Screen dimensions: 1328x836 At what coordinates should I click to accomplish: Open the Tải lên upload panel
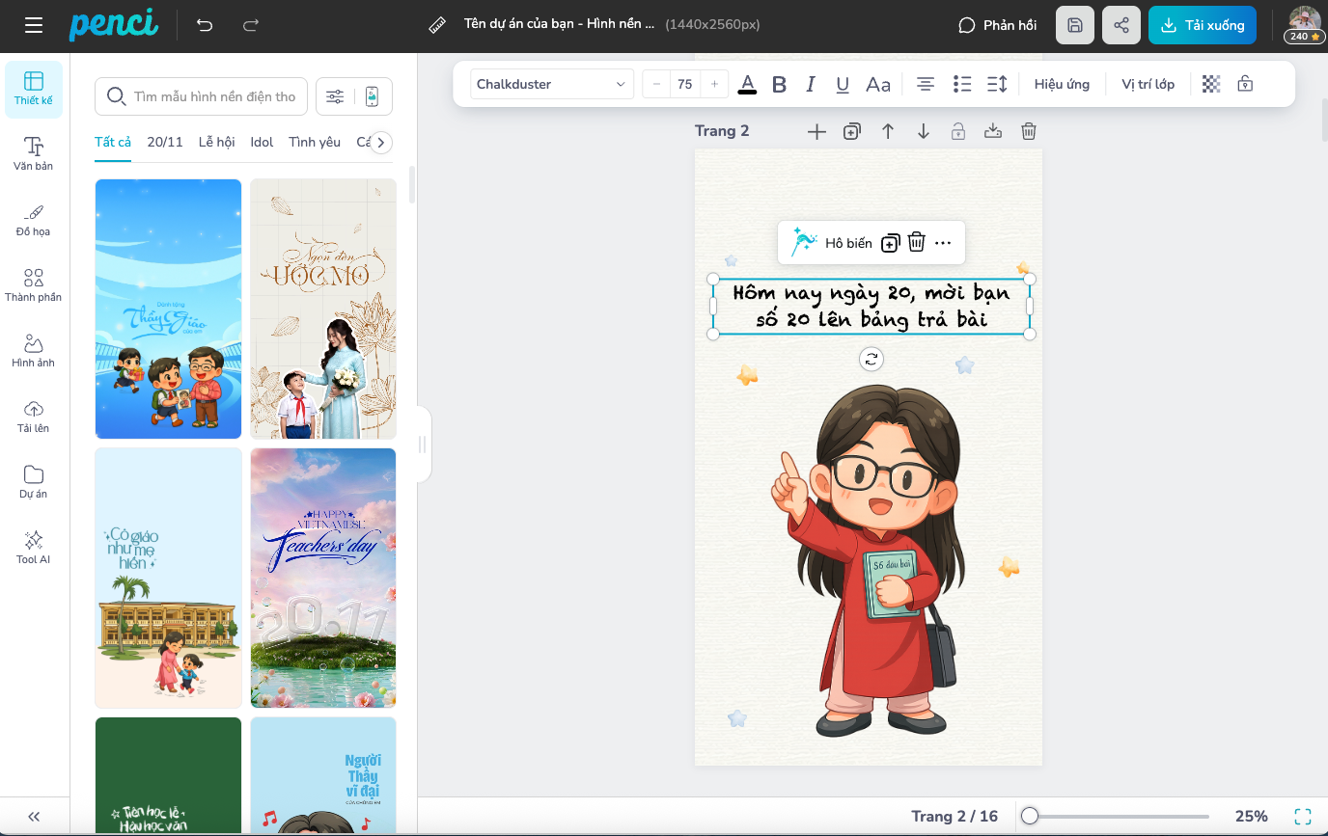click(34, 416)
